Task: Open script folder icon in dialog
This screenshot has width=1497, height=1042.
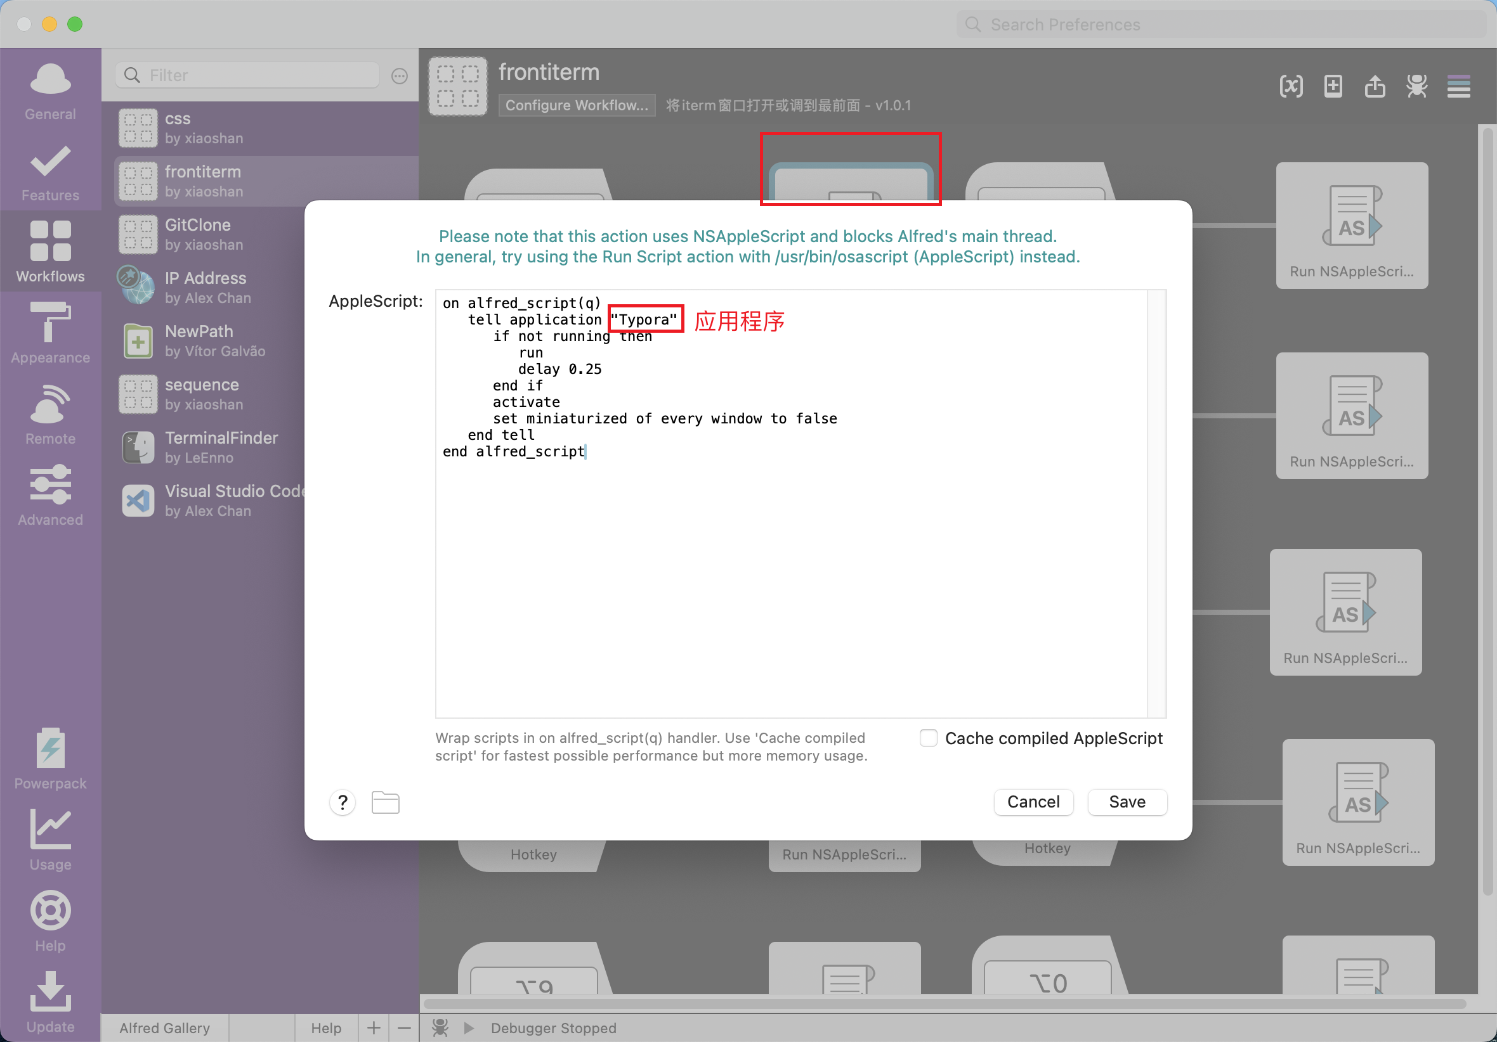Action: (x=385, y=802)
